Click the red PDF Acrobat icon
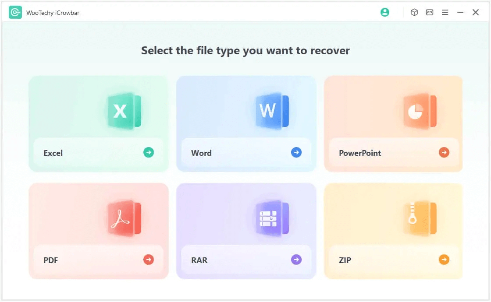The image size is (491, 302). [124, 218]
